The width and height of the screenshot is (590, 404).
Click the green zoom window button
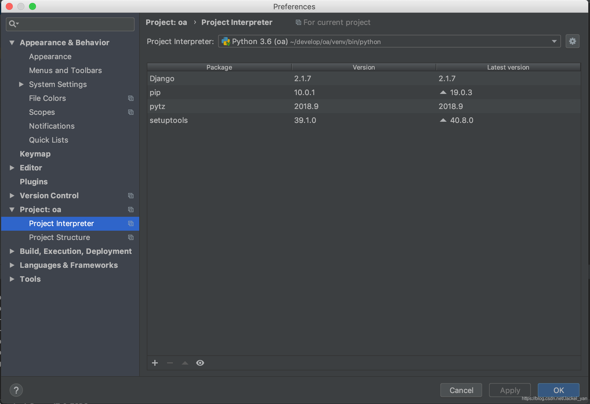click(x=32, y=6)
